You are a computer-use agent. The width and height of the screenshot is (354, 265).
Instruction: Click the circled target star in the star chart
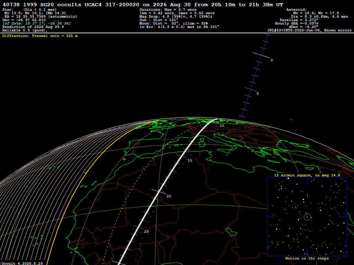[x=307, y=217]
